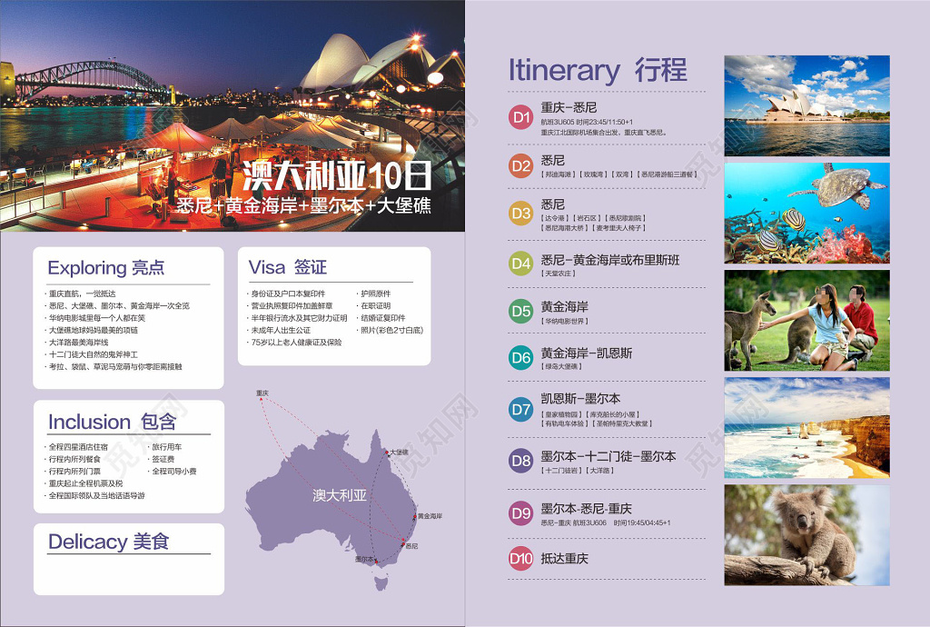The height and width of the screenshot is (627, 930).
Task: Open the kangaroo feeding photo
Action: [x=806, y=320]
